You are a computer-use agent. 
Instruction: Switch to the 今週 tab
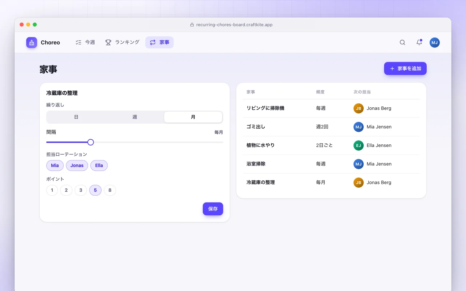click(x=85, y=43)
